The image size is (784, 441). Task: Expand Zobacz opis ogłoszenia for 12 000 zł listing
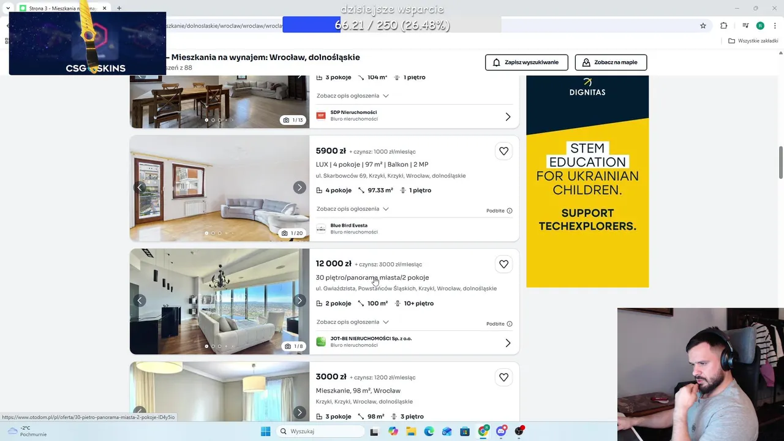coord(353,322)
